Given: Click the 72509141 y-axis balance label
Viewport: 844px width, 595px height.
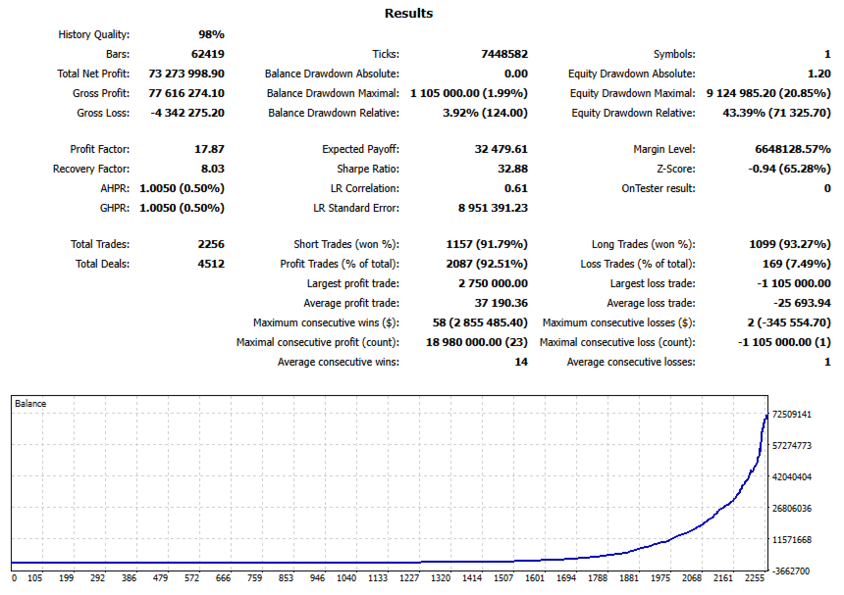Looking at the screenshot, I should point(791,414).
